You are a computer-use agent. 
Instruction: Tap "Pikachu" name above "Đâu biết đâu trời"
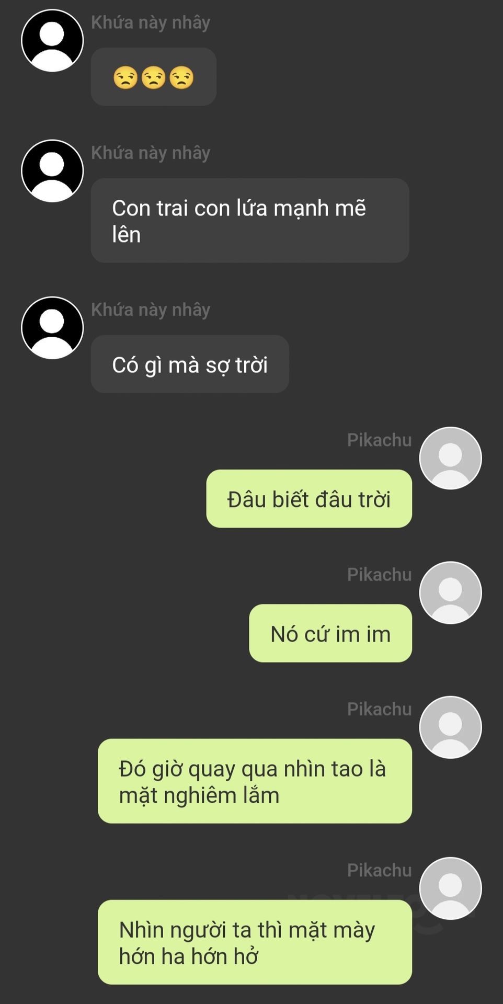[380, 440]
